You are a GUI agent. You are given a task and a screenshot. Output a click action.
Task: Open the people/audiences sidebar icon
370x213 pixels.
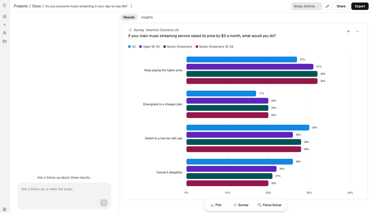(4, 33)
